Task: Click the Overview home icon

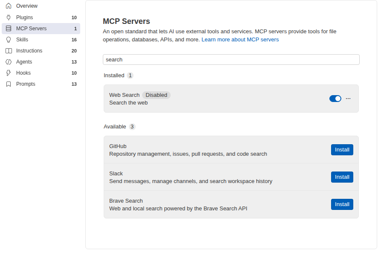Action: (x=9, y=6)
